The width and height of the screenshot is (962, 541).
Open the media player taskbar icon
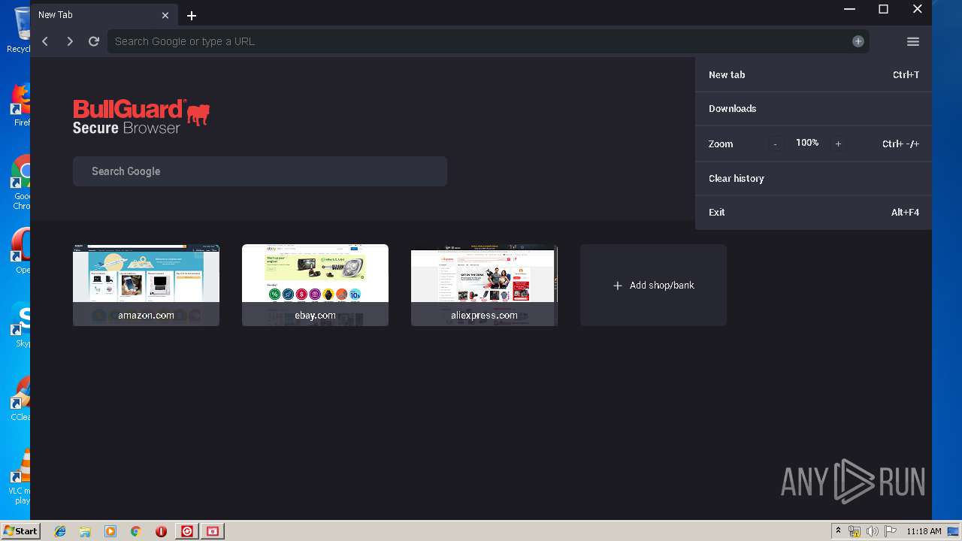pos(110,531)
